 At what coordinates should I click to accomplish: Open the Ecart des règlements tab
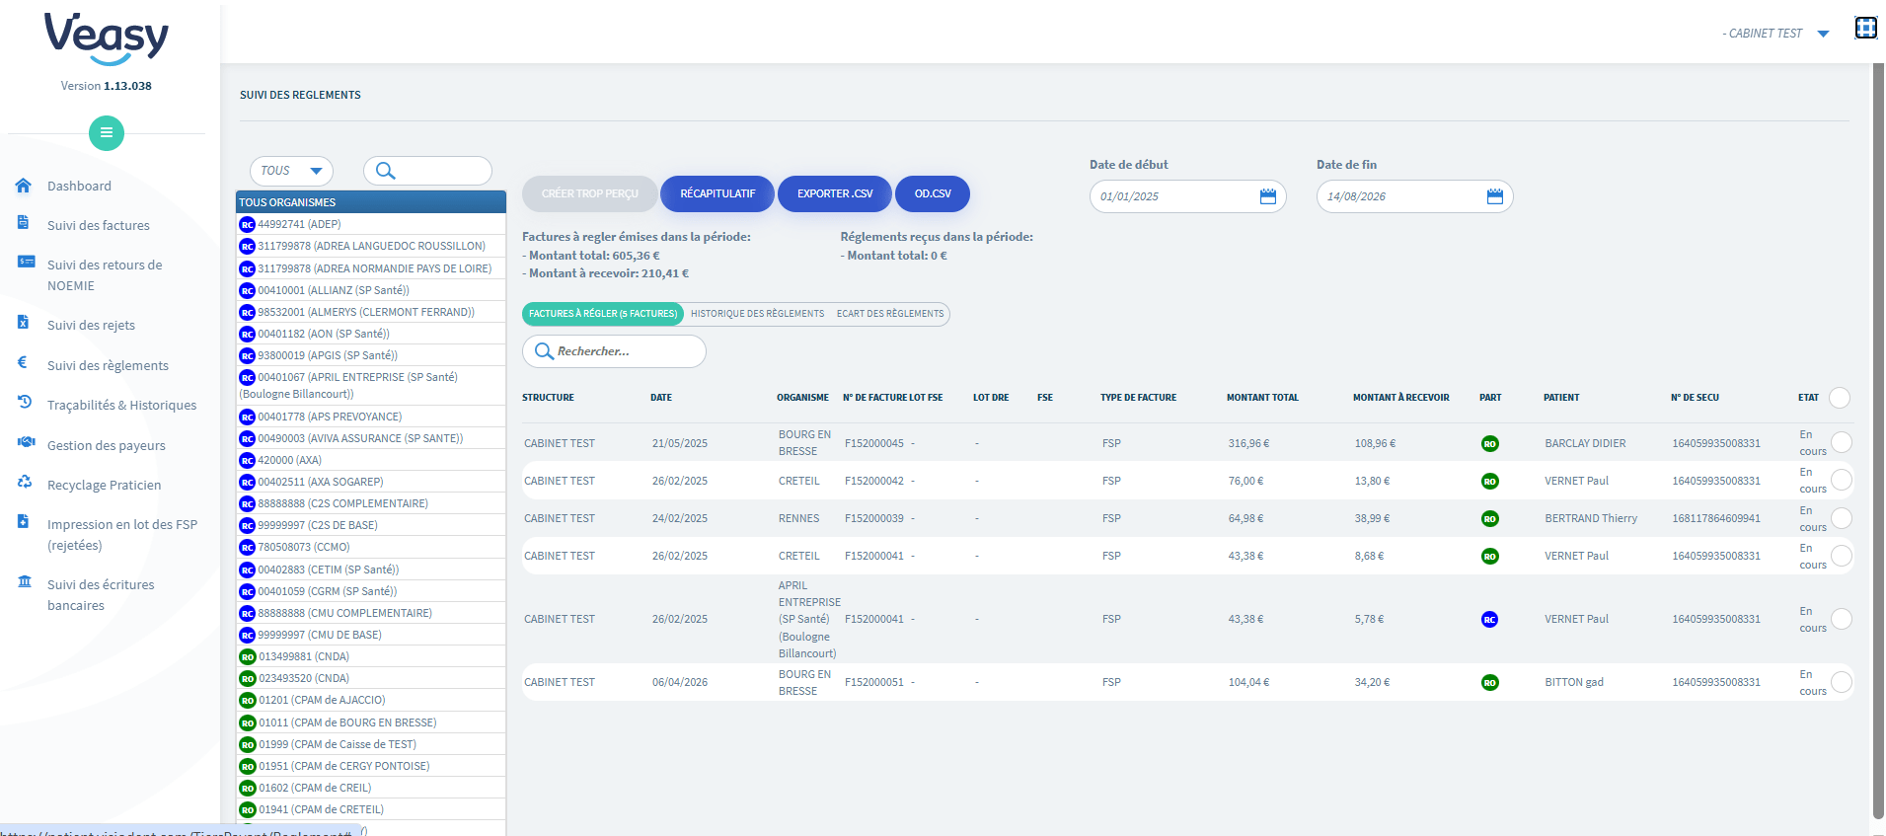pos(890,314)
